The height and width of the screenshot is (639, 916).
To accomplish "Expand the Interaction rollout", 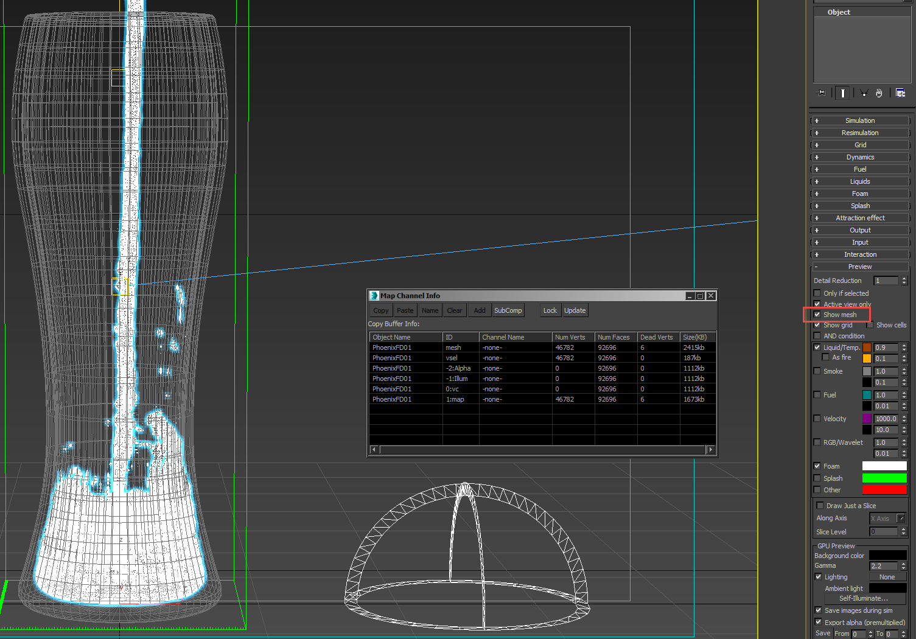I will click(x=860, y=254).
